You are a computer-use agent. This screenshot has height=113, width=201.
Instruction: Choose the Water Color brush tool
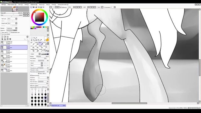click(x=45, y=50)
